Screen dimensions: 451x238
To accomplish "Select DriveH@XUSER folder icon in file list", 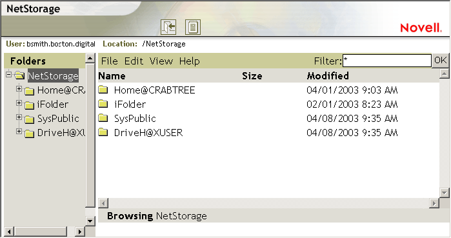I will (x=103, y=132).
